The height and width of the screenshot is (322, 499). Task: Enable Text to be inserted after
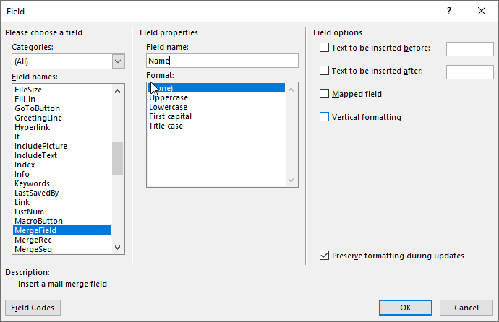(x=324, y=71)
